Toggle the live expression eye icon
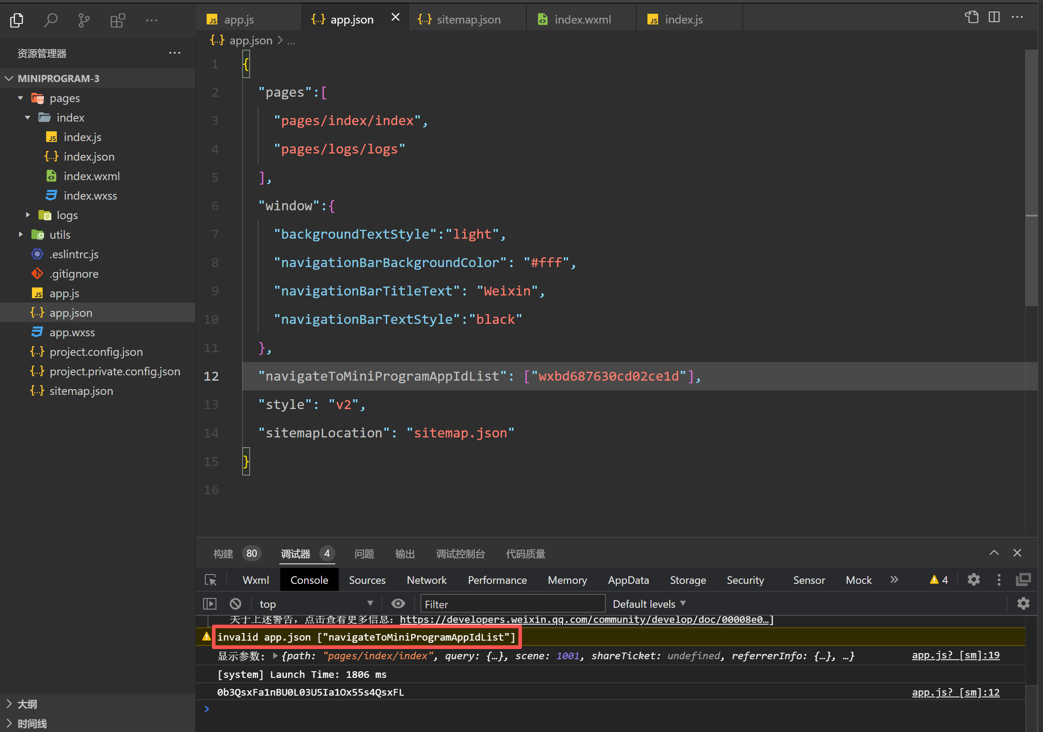Viewport: 1043px width, 732px height. pos(398,604)
